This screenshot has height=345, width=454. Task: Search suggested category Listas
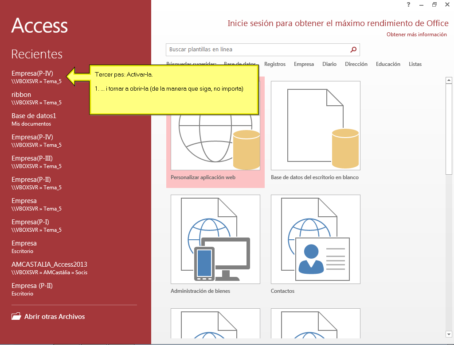[x=415, y=64]
